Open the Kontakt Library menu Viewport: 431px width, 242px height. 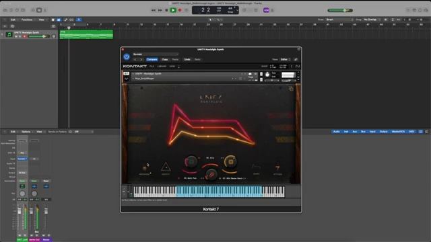click(162, 67)
